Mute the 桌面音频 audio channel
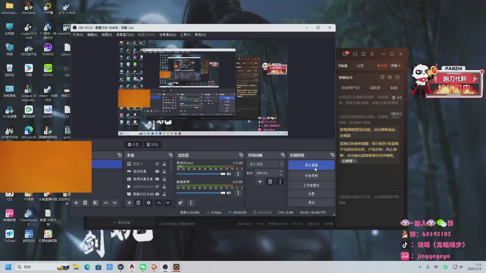The height and width of the screenshot is (273, 486). [x=229, y=193]
